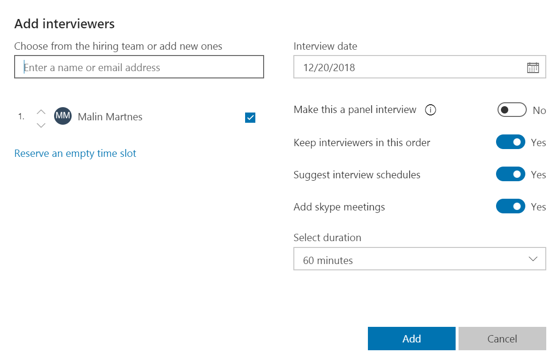
Task: Click the interviewer number ordering indicator
Action: pos(20,116)
